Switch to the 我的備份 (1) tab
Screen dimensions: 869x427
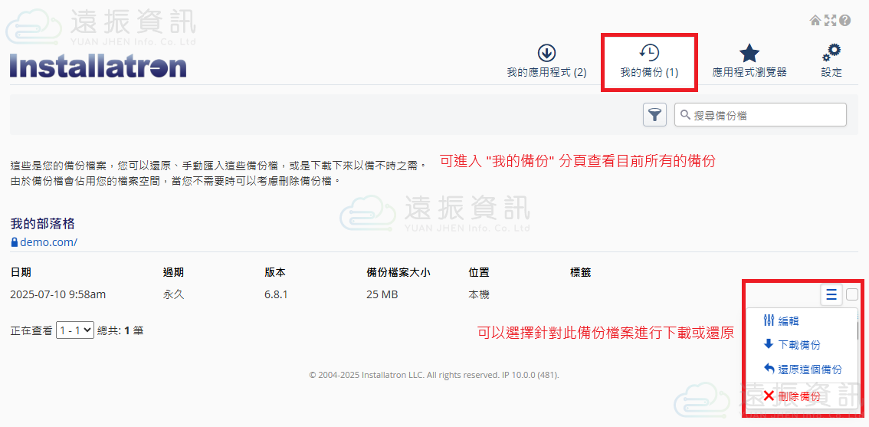click(x=649, y=62)
